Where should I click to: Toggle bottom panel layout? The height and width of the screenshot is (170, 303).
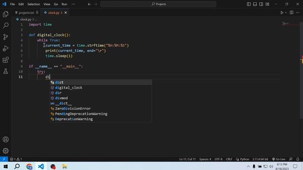[x=255, y=4]
